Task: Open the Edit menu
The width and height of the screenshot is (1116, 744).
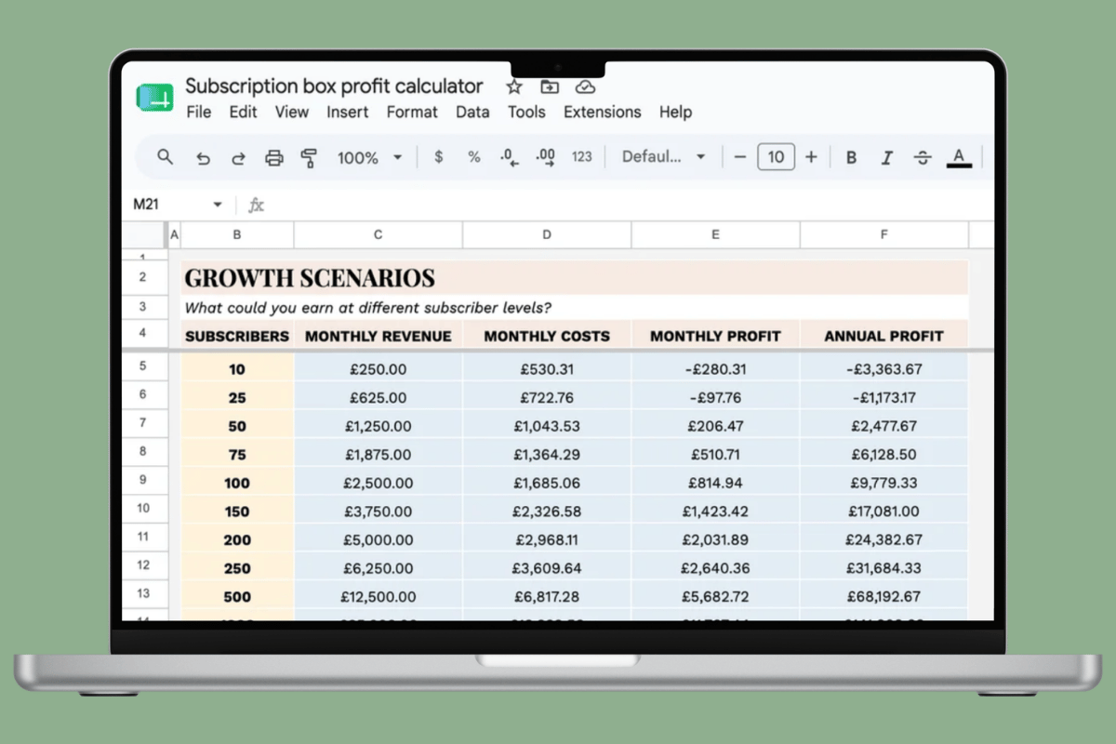Action: [243, 112]
